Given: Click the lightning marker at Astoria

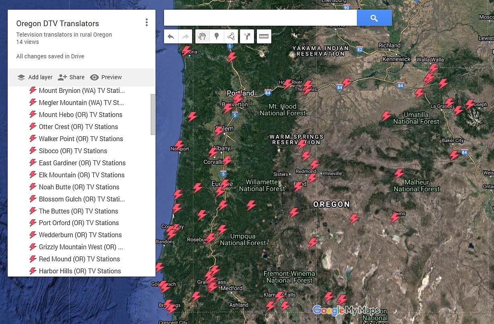Looking at the screenshot, I should coord(186,51).
